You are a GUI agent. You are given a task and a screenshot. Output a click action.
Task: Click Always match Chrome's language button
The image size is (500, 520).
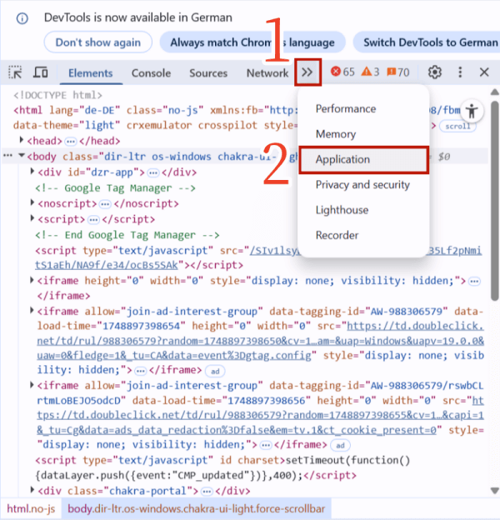pos(252,42)
